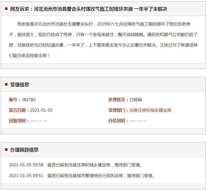
Task: Select the 09:51 tracking entry about 城市管理综合行政执法局
Action: (x=82, y=176)
